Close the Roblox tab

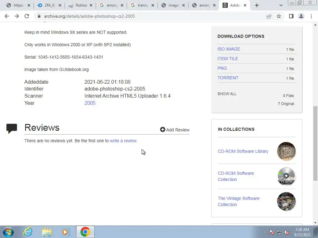[x=91, y=5]
